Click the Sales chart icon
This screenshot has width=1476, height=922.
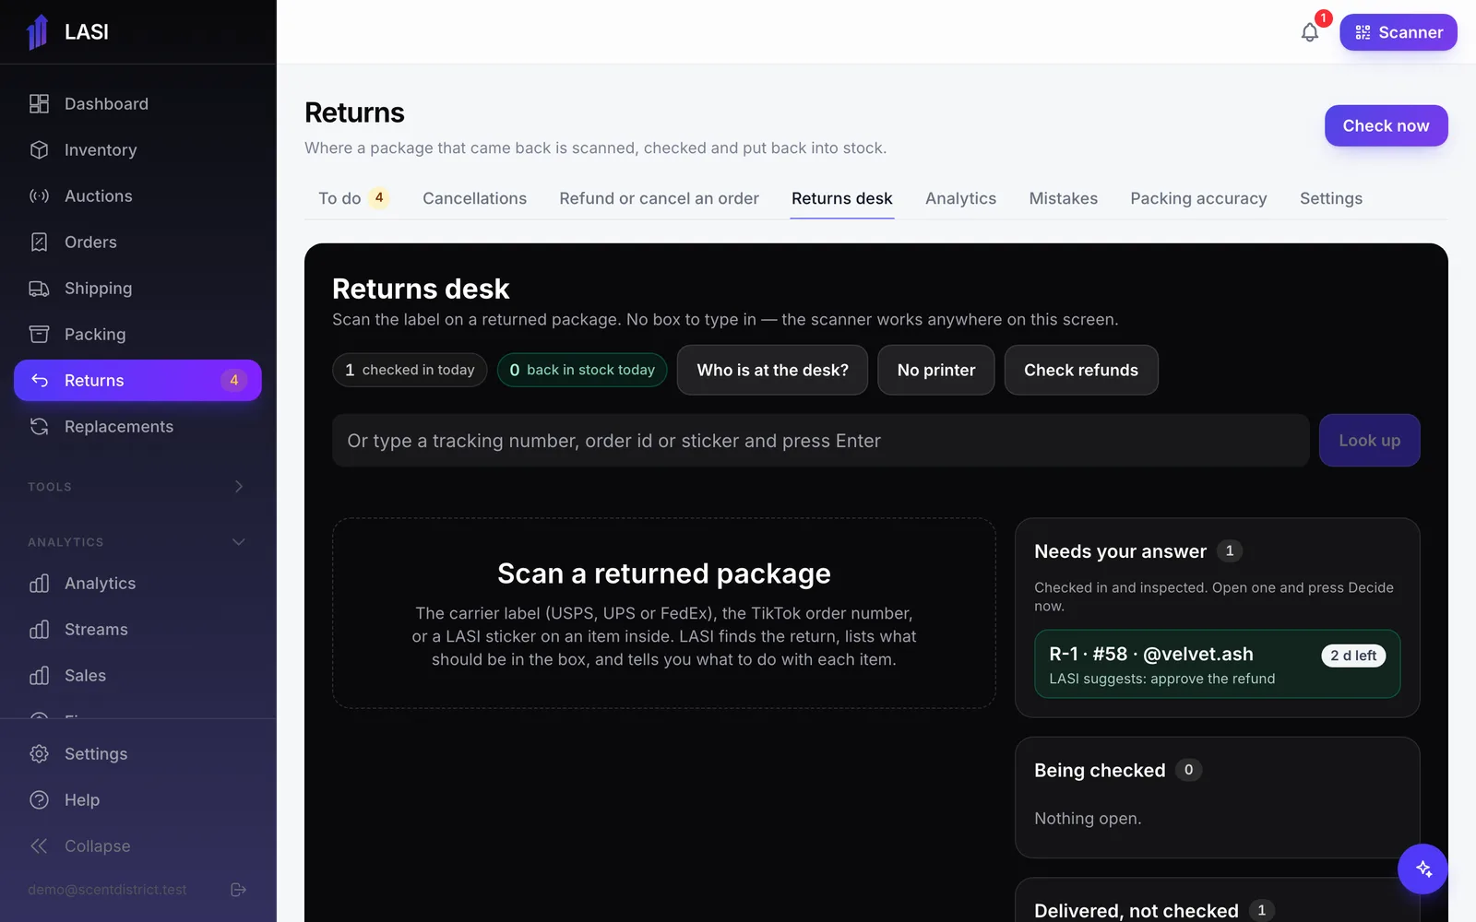tap(39, 676)
